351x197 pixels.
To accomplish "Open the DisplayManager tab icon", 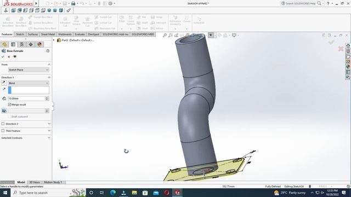I will pyautogui.click(x=39, y=44).
